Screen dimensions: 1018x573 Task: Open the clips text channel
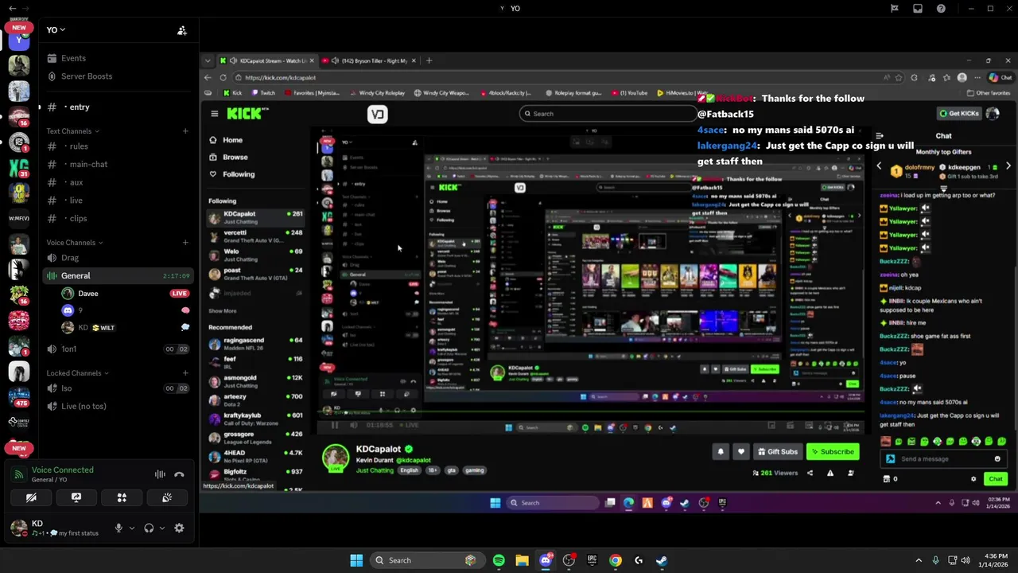tap(117, 218)
